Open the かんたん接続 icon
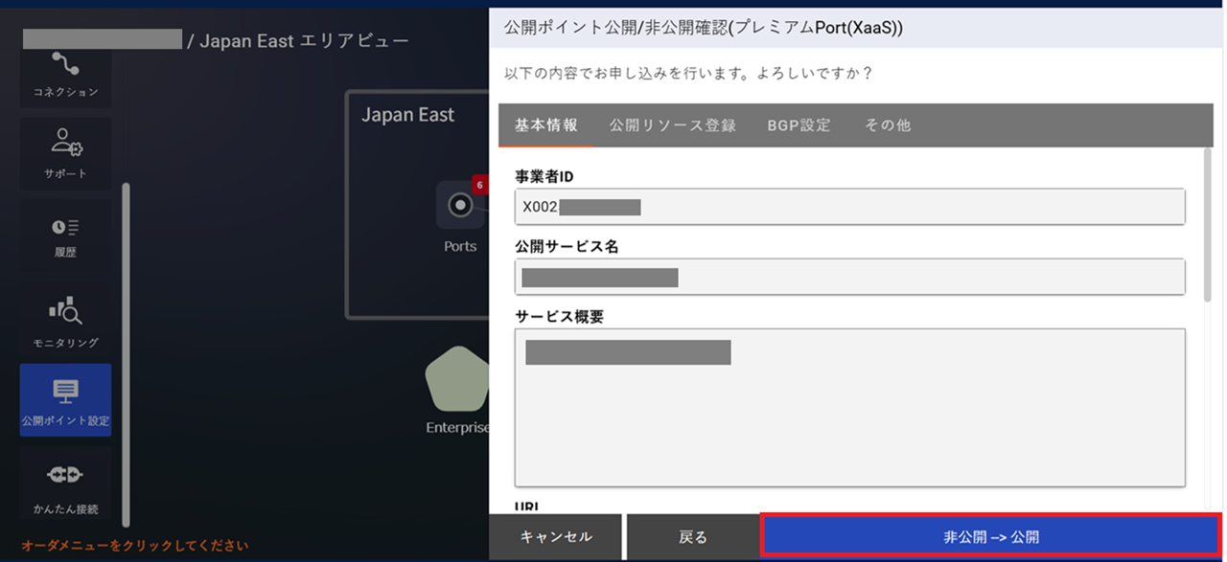The width and height of the screenshot is (1227, 562). [64, 482]
